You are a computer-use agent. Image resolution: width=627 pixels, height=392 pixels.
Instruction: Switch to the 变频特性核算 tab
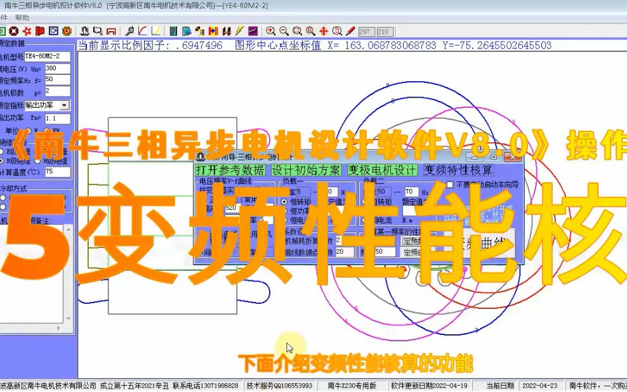[459, 169]
